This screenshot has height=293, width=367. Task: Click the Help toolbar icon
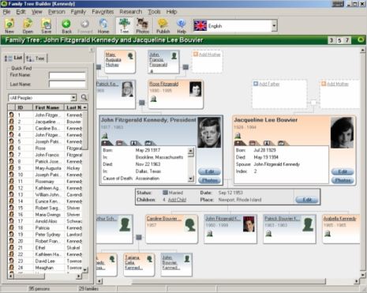coord(182,26)
